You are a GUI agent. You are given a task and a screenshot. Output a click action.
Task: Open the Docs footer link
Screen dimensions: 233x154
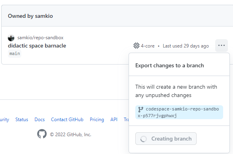[40, 120]
